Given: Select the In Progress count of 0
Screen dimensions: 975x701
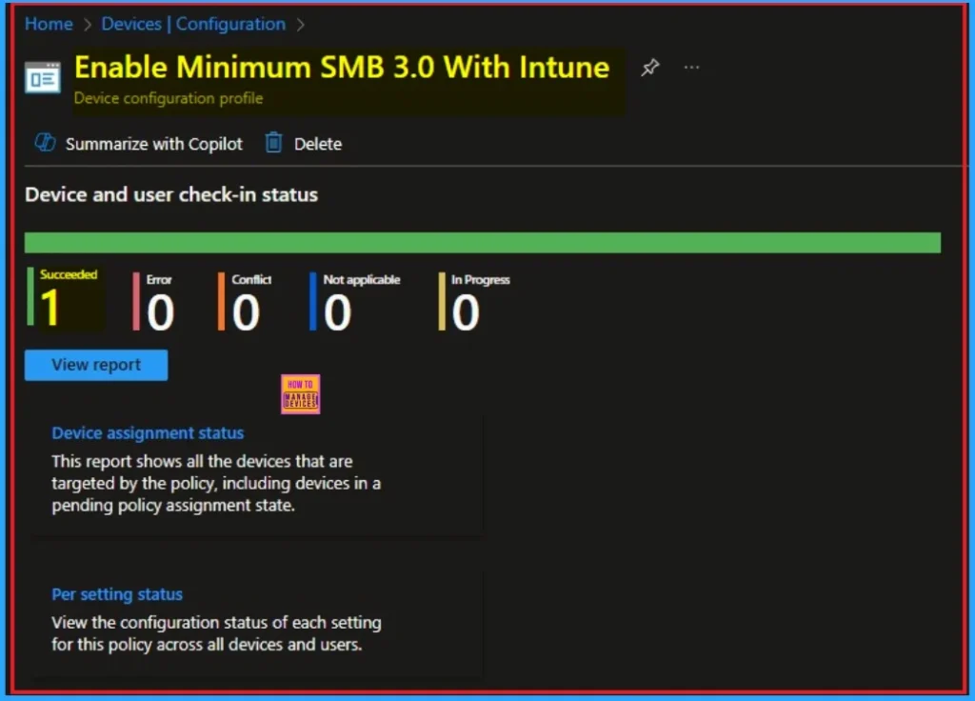Looking at the screenshot, I should click(x=466, y=312).
